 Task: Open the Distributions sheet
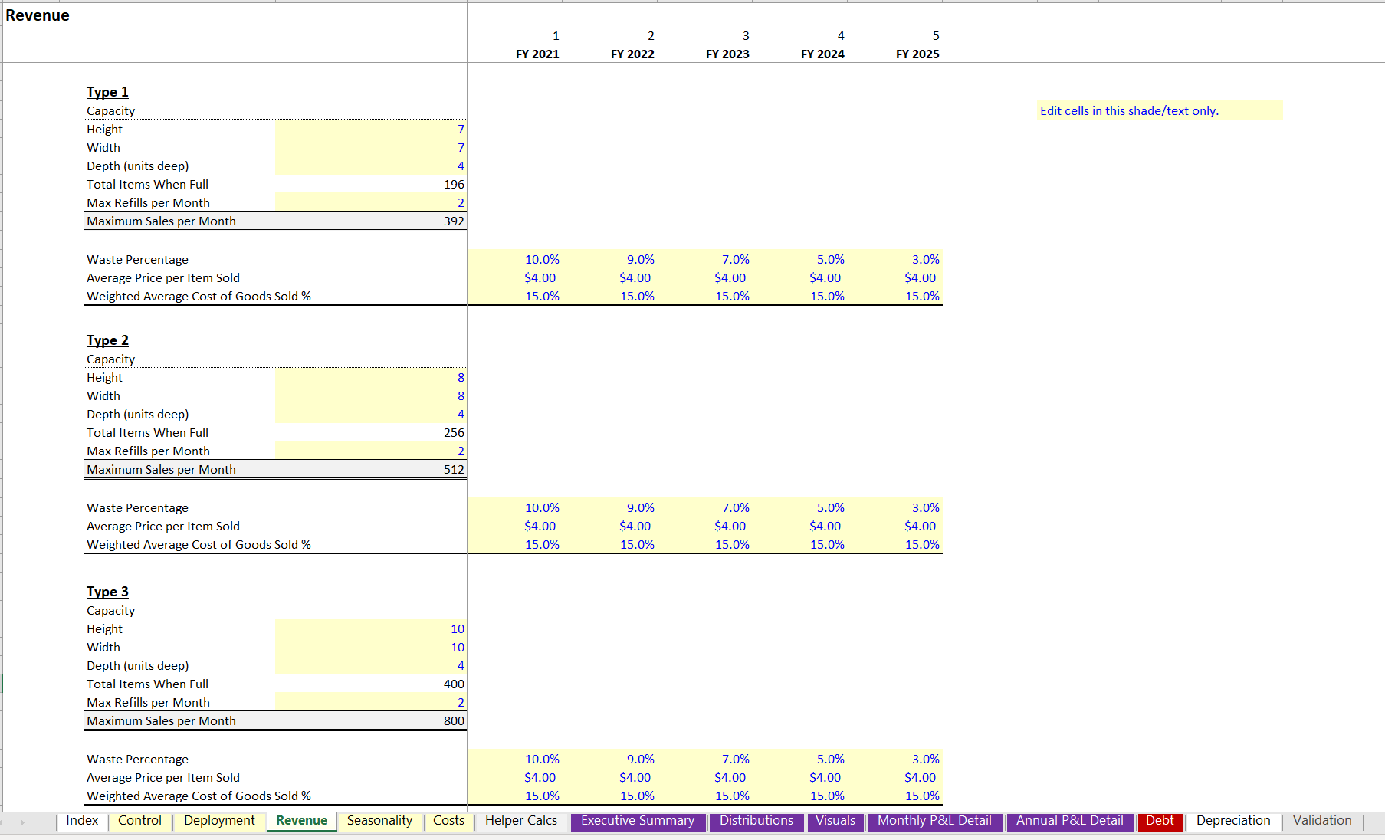(x=756, y=821)
